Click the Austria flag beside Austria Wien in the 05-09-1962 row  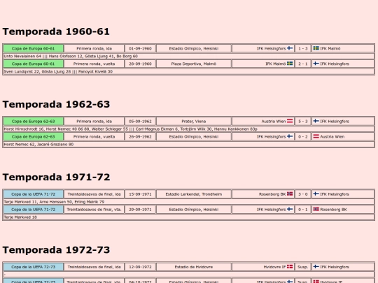(290, 121)
